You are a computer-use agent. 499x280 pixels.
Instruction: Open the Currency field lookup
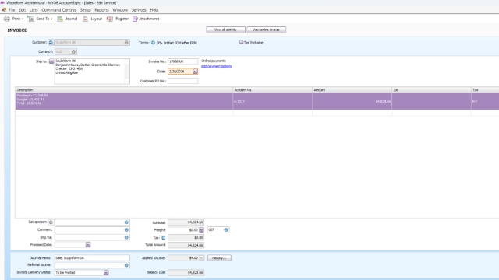pyautogui.click(x=73, y=52)
